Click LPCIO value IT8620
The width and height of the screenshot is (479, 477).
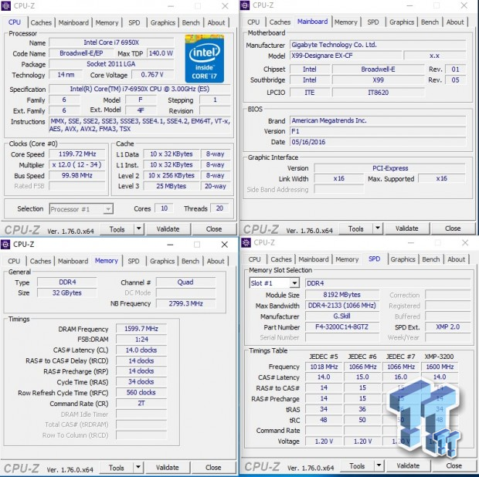pos(379,93)
